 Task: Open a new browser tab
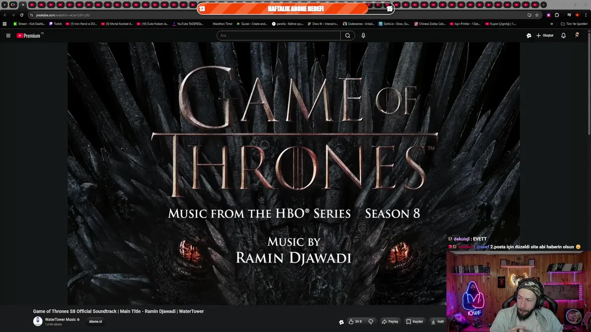click(x=543, y=5)
